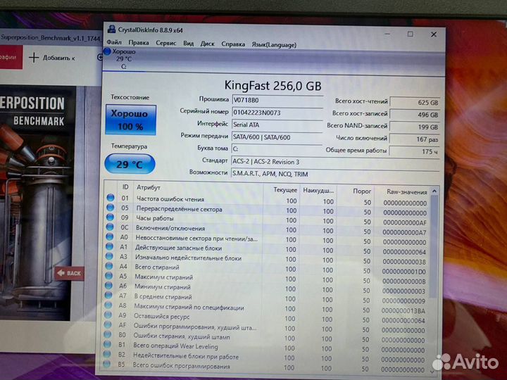Open the Сервис menu
Image resolution: width=507 pixels, height=380 pixels.
(x=165, y=44)
